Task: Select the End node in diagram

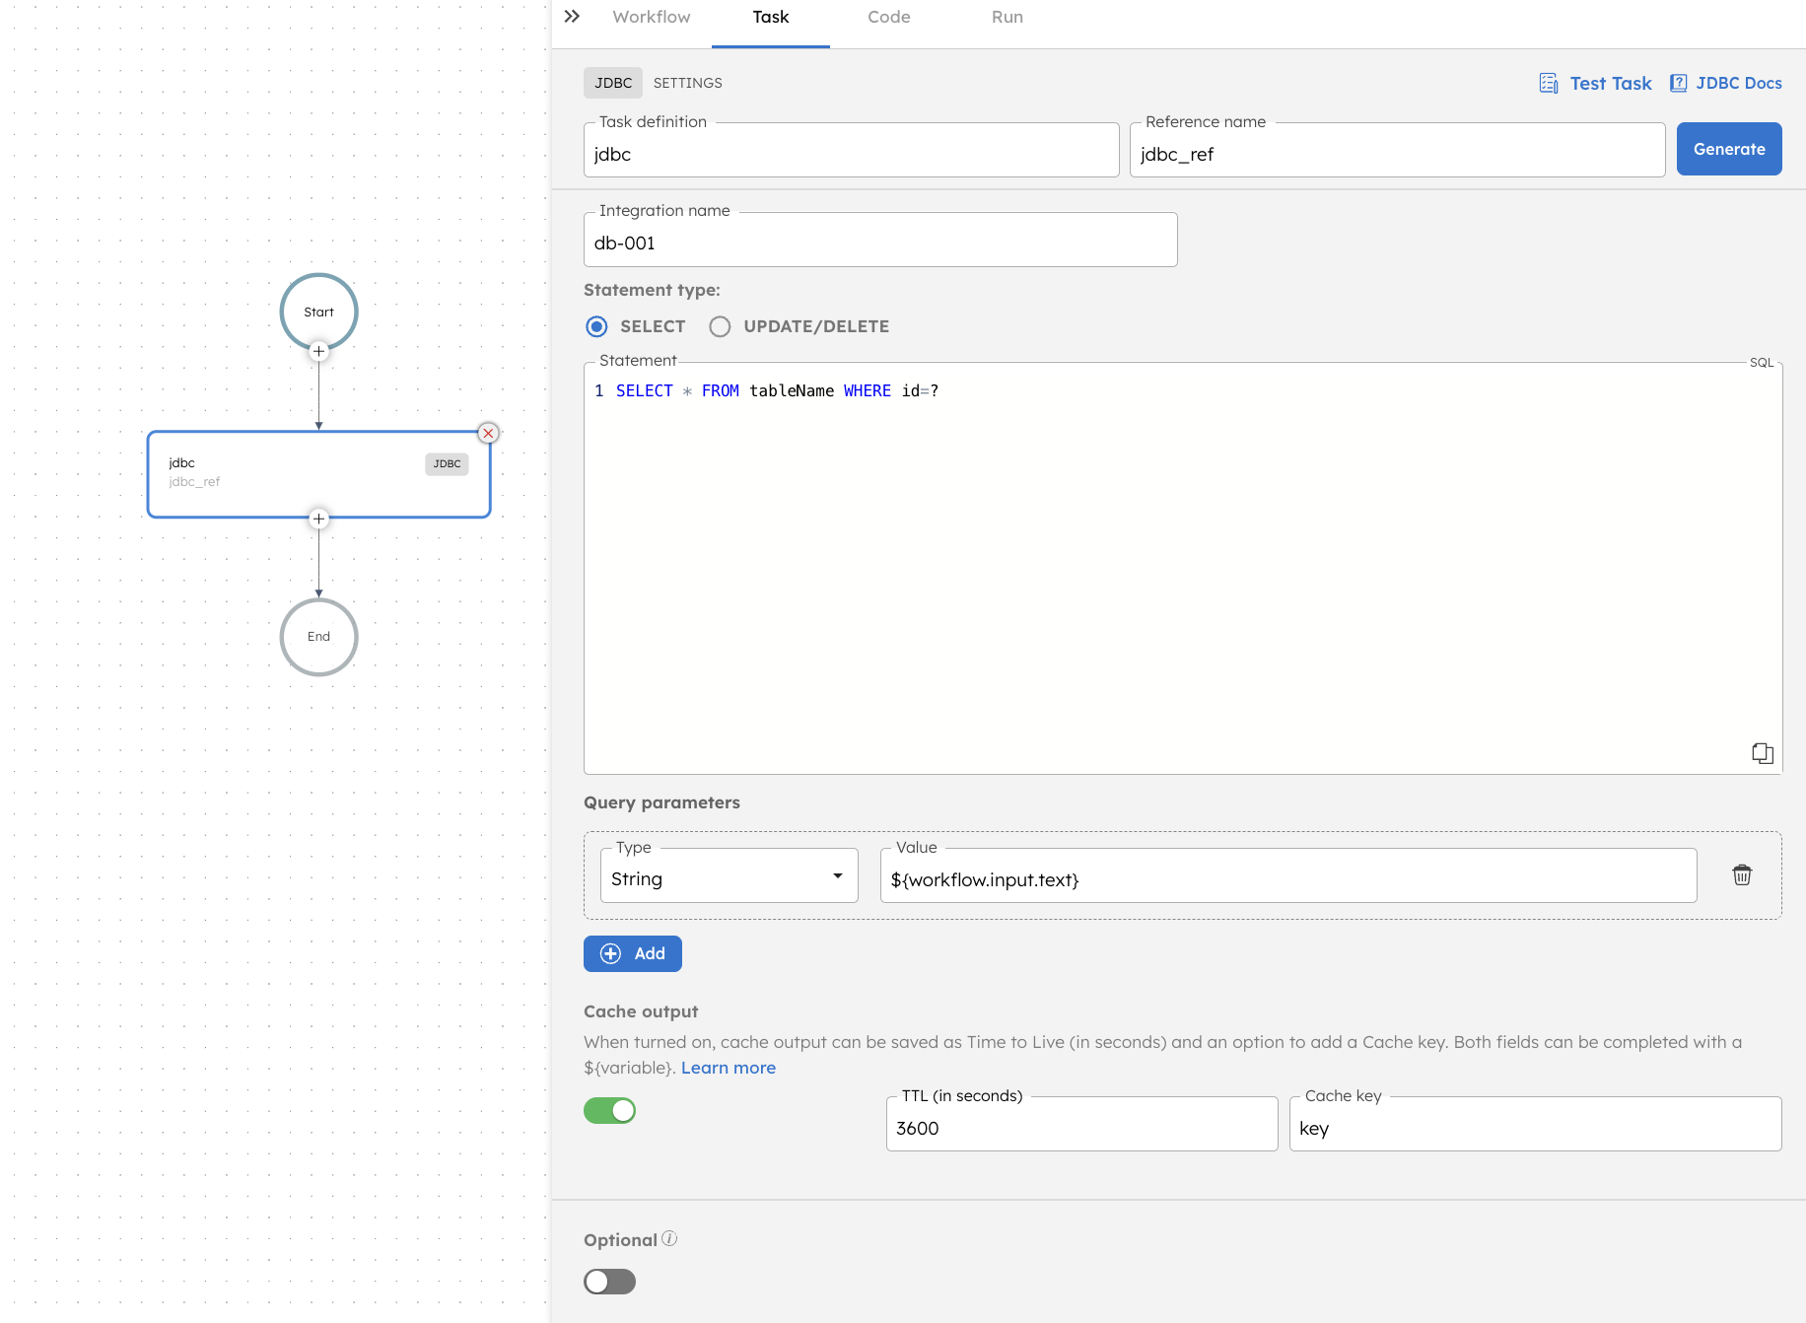Action: (x=318, y=637)
